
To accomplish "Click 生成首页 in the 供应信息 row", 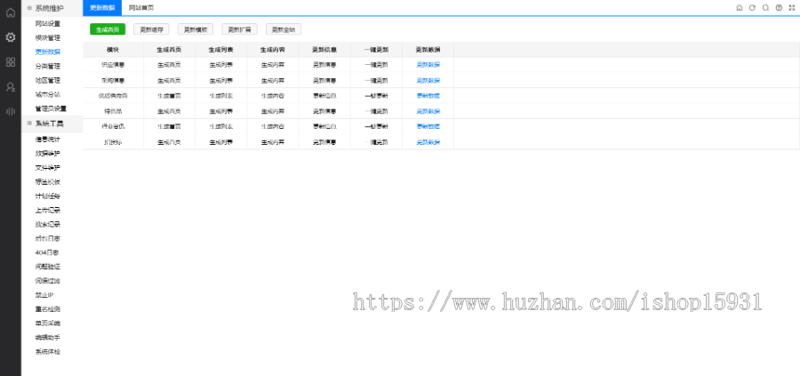I will pos(169,65).
